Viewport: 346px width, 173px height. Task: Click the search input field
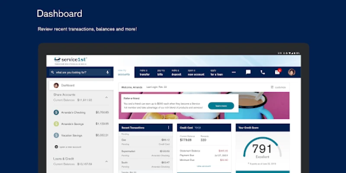(x=80, y=72)
